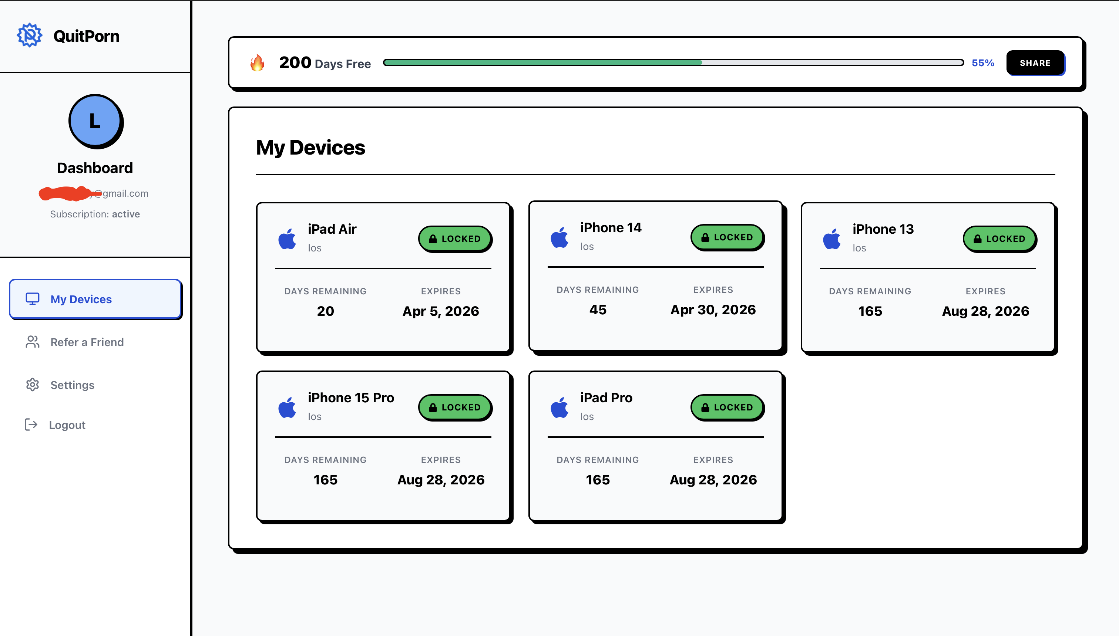Log out using the Logout link
1119x636 pixels.
(67, 425)
